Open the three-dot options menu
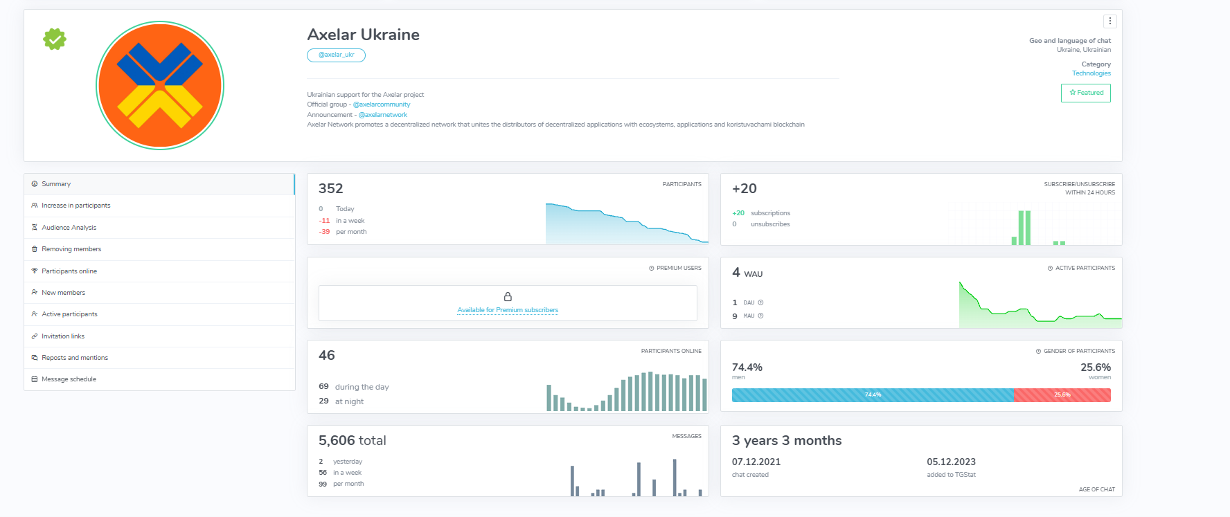1230x517 pixels. click(1109, 21)
